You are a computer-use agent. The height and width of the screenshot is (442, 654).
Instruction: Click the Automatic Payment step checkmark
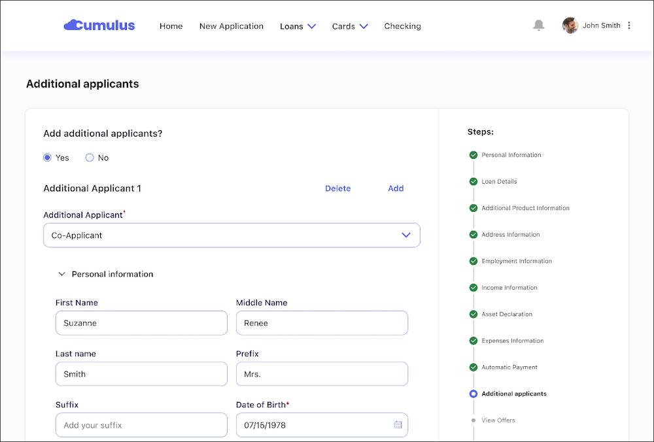473,367
